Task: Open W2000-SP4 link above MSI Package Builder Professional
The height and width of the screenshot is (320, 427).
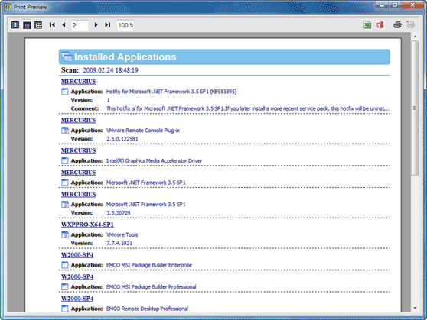Action: (77, 276)
